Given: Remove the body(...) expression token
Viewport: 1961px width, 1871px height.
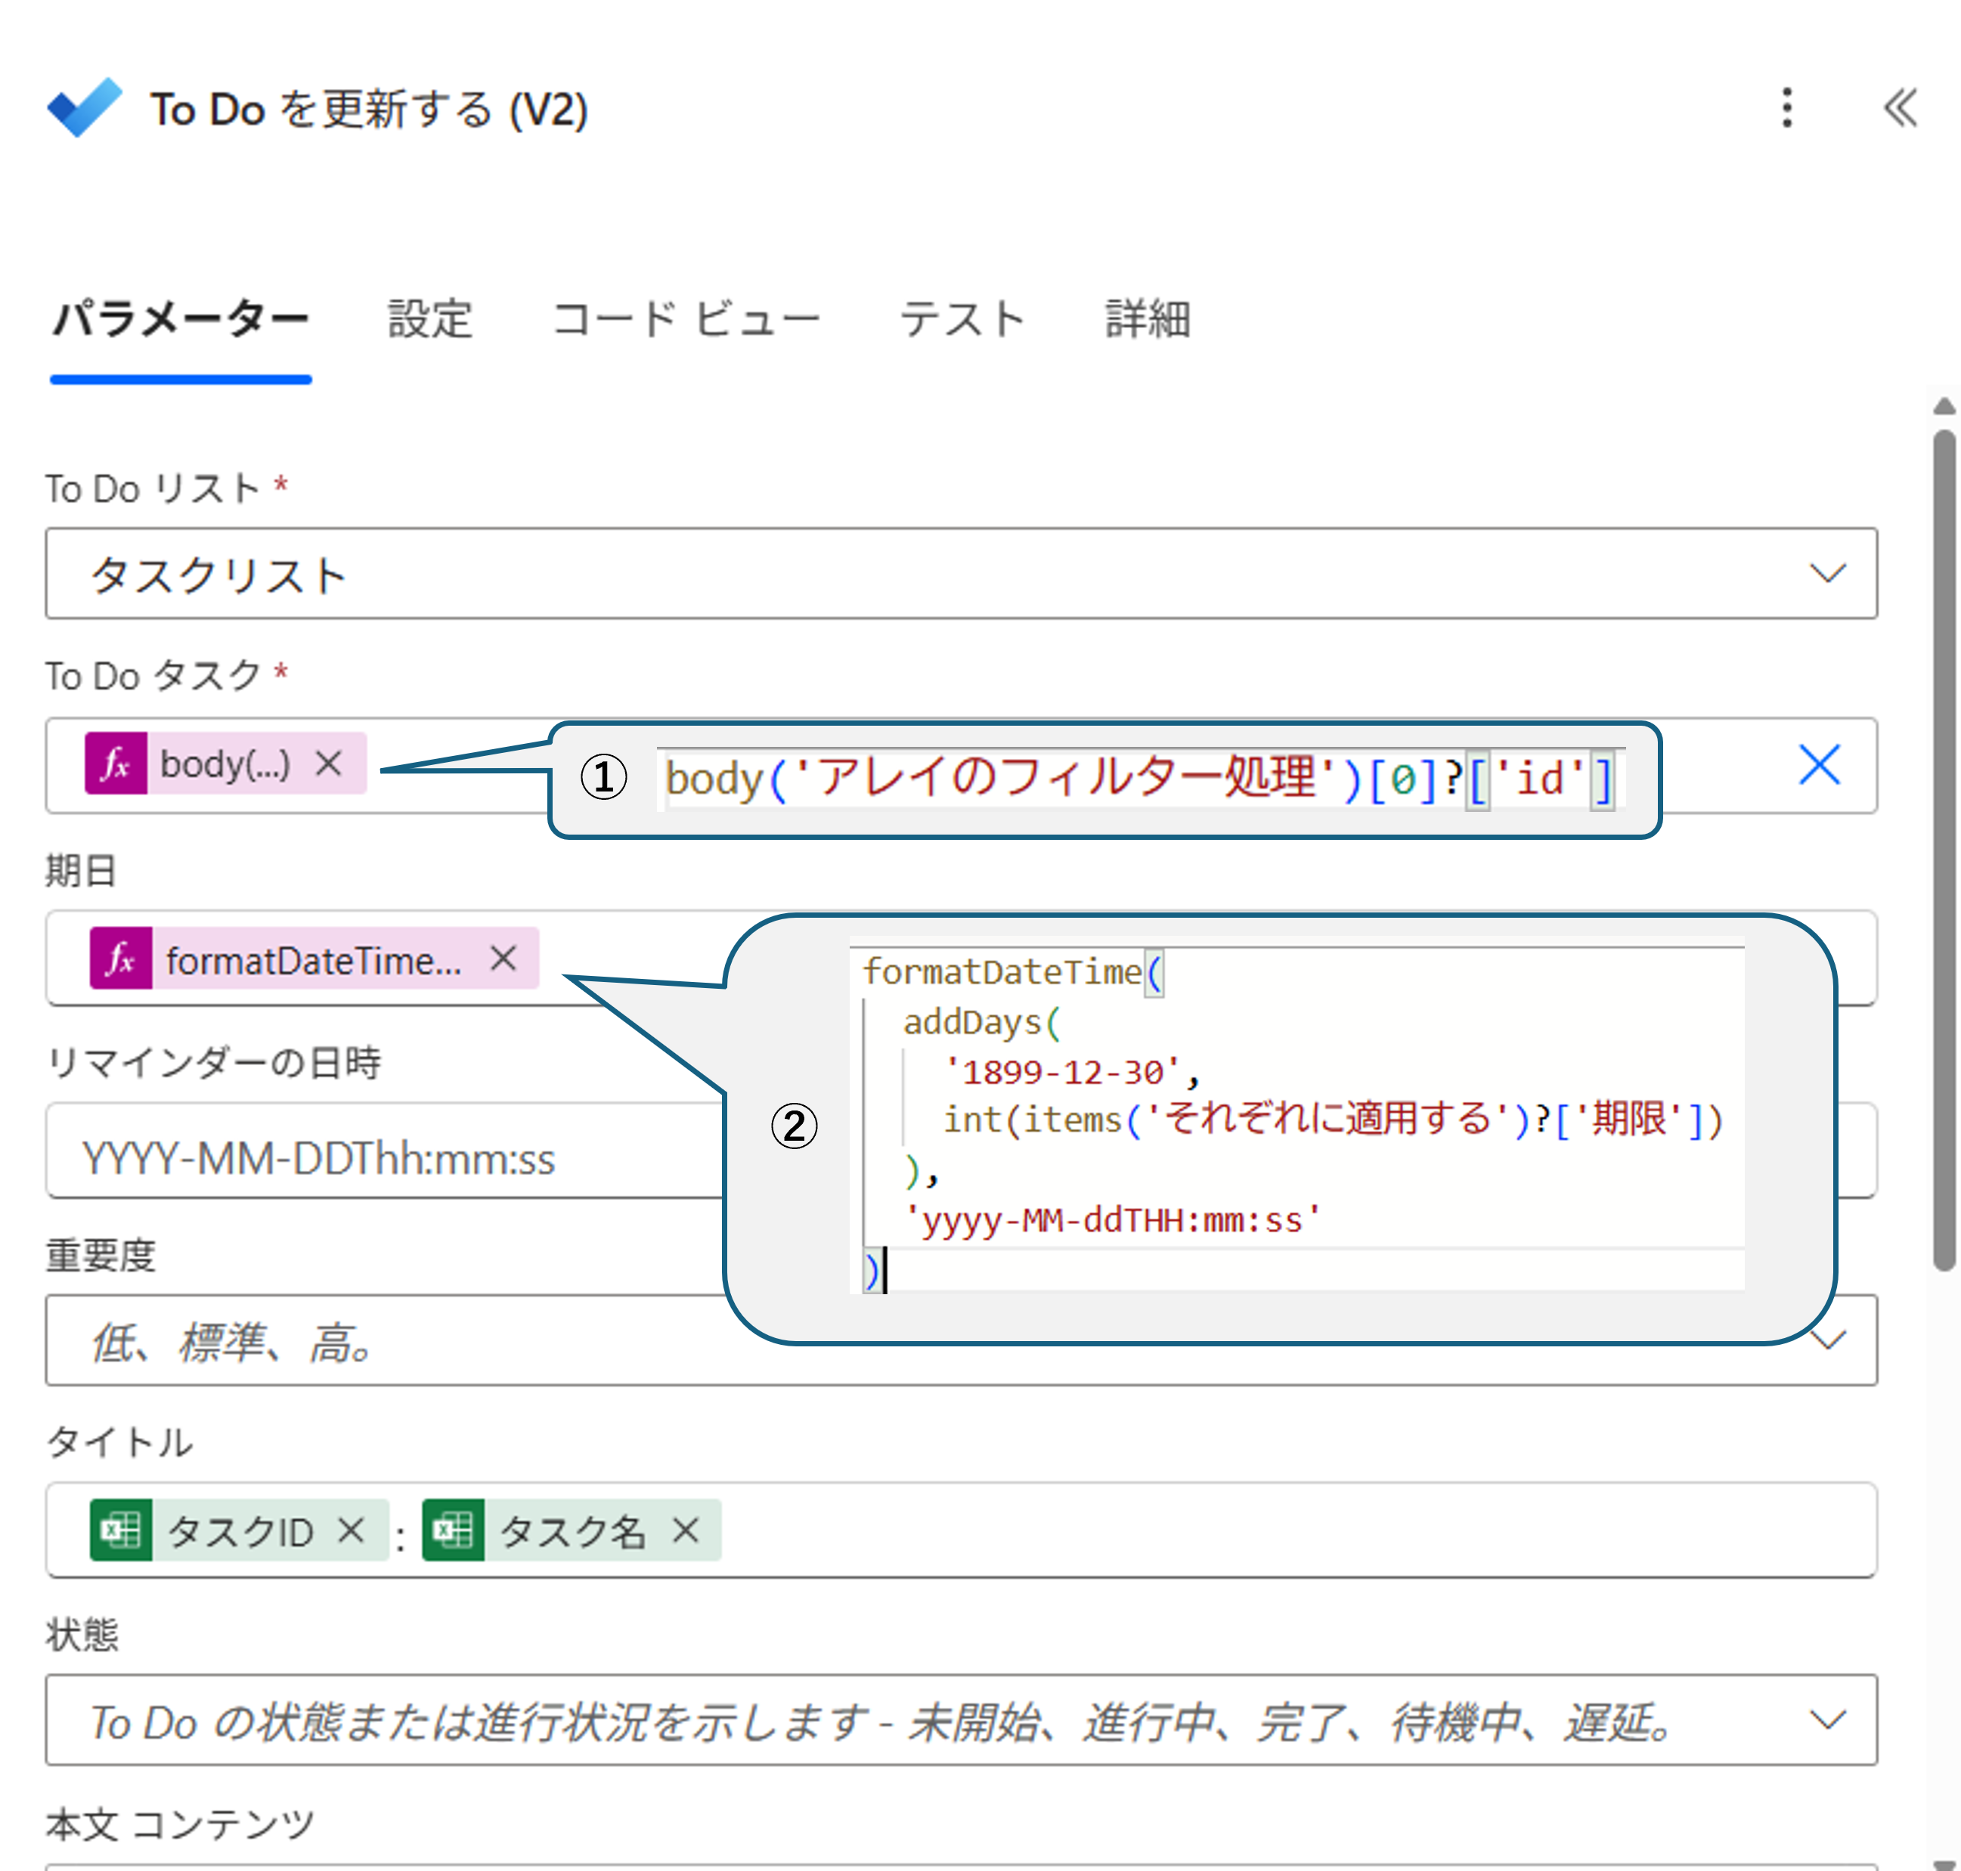Looking at the screenshot, I should coord(328,764).
